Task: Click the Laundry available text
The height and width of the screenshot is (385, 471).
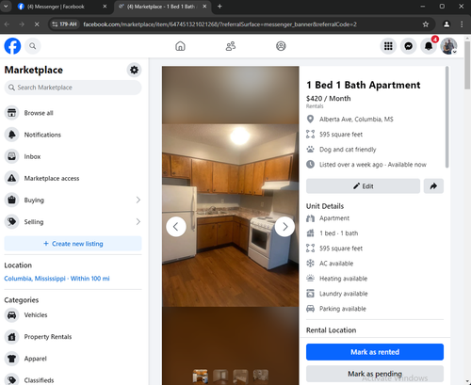Action: 344,294
